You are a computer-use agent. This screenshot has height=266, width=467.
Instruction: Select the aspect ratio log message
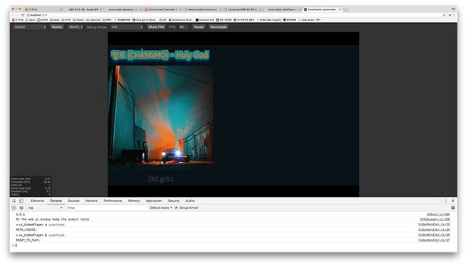coord(53,219)
